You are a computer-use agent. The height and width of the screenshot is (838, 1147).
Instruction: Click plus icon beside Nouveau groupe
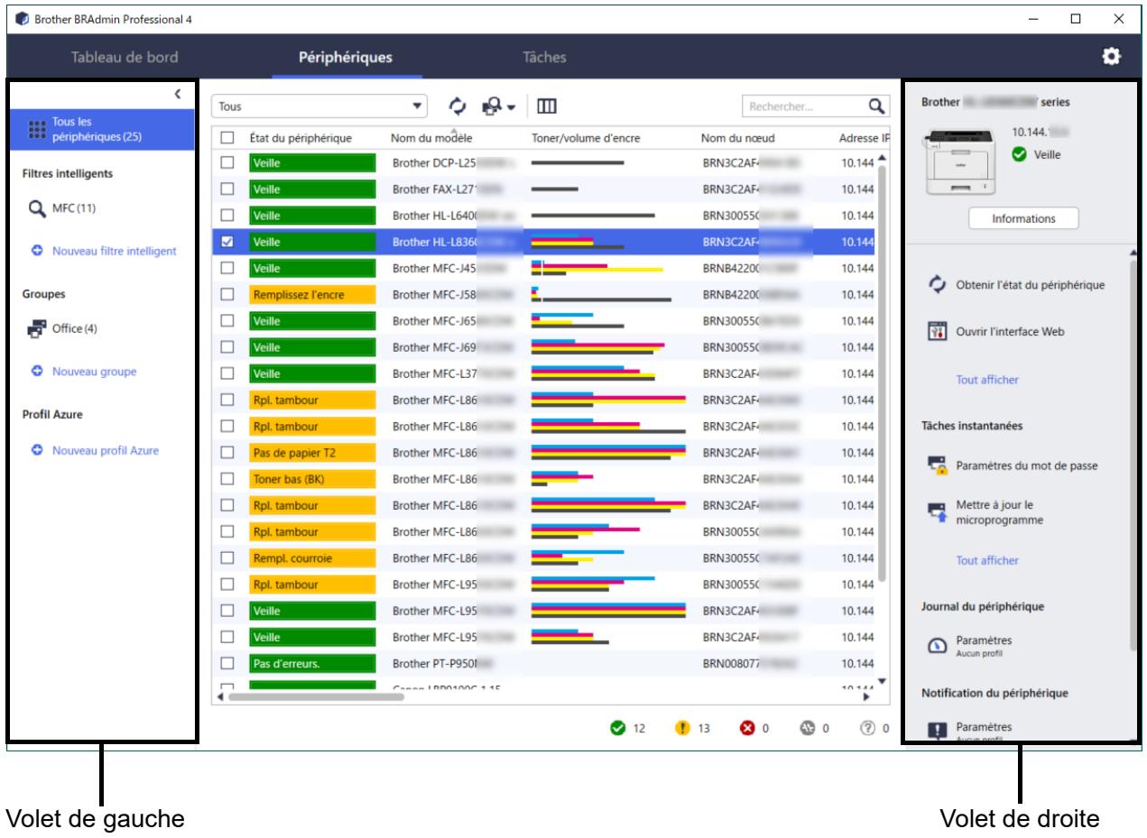[38, 371]
